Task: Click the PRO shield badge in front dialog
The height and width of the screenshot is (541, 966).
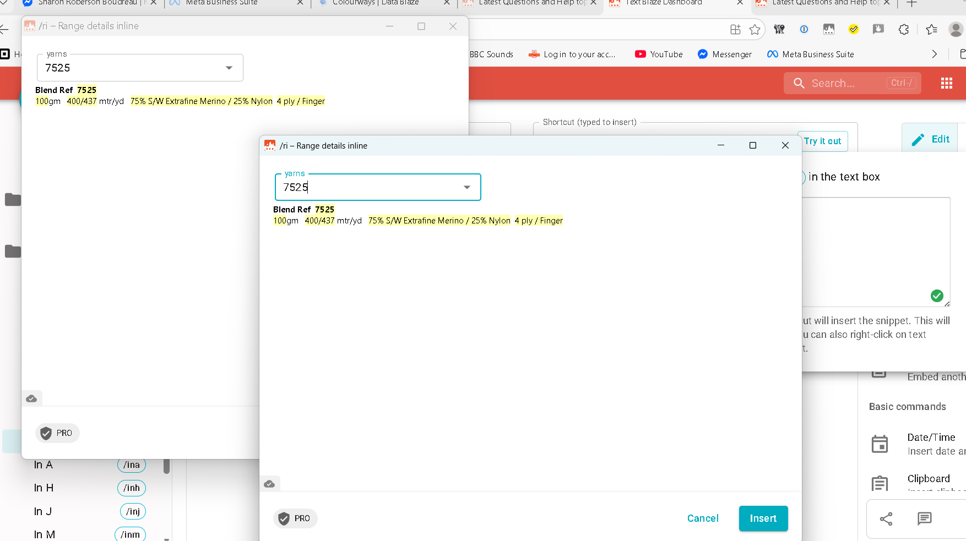Action: coord(295,518)
